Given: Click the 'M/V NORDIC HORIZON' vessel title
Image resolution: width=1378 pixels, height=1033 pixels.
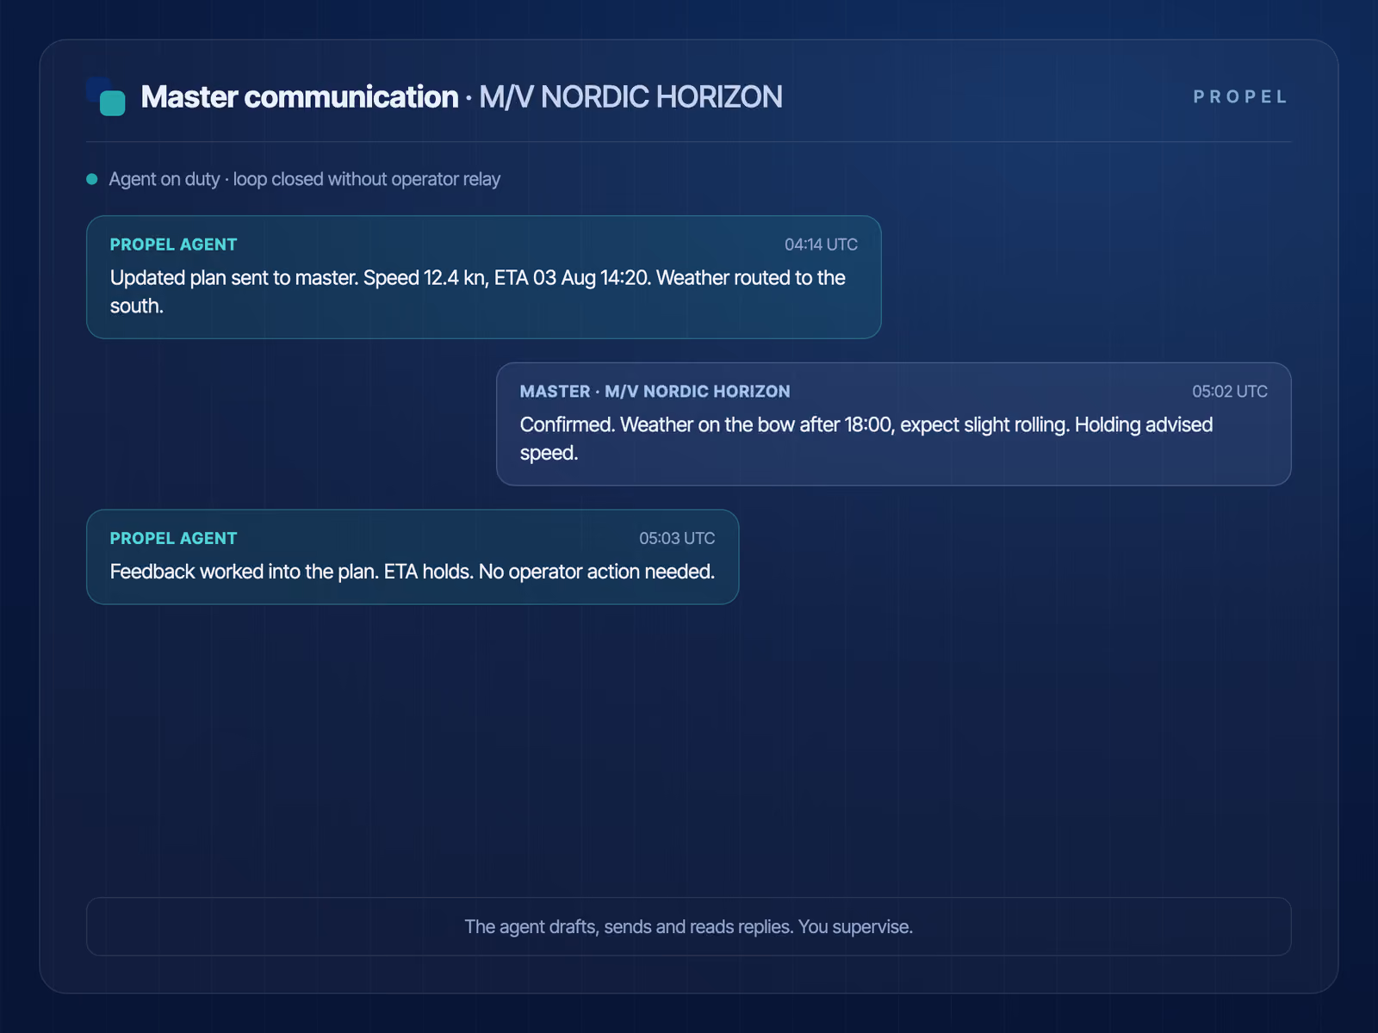Looking at the screenshot, I should point(630,96).
